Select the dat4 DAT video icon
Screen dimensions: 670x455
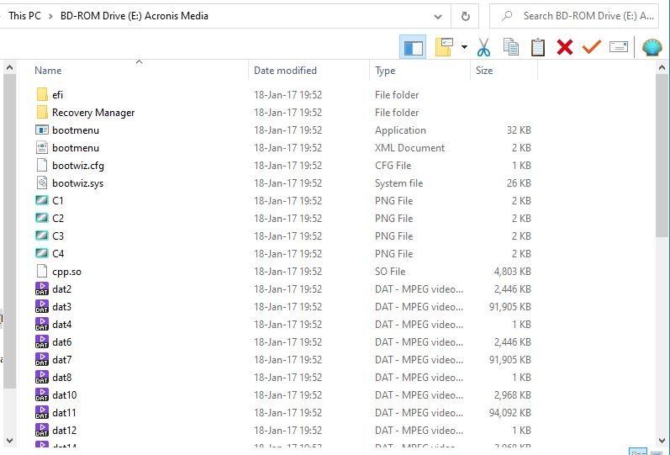42,324
